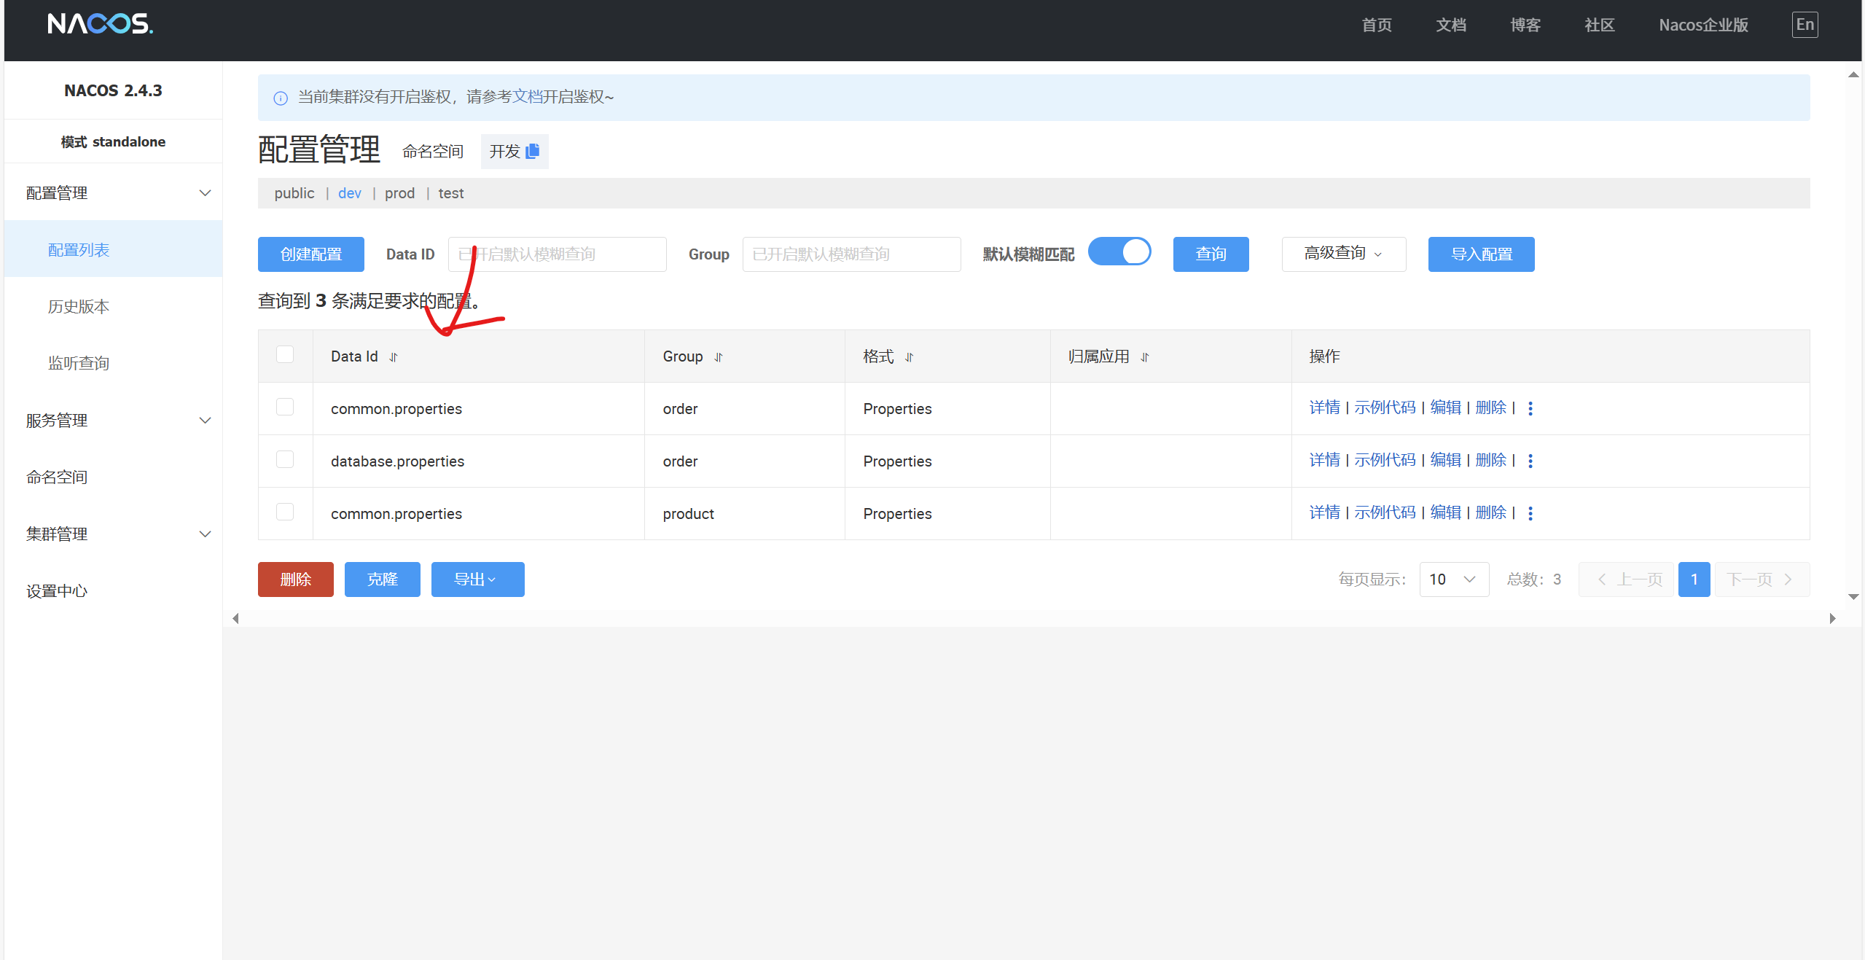Switch to the test namespace tab
The height and width of the screenshot is (960, 1865).
[x=451, y=193]
